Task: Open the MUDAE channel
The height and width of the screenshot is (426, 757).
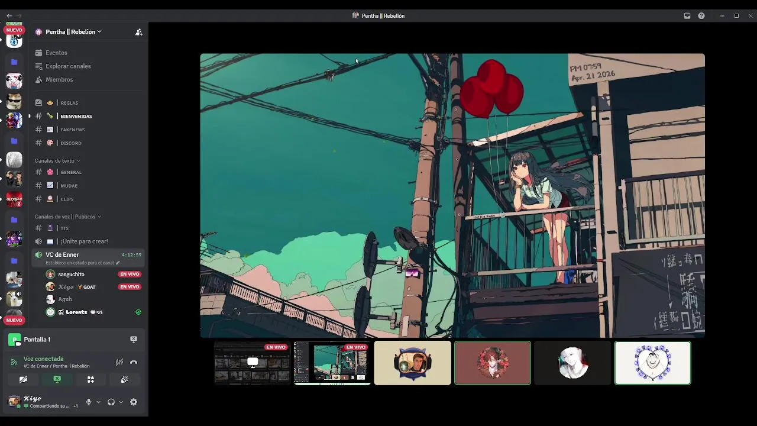Action: (x=87, y=186)
